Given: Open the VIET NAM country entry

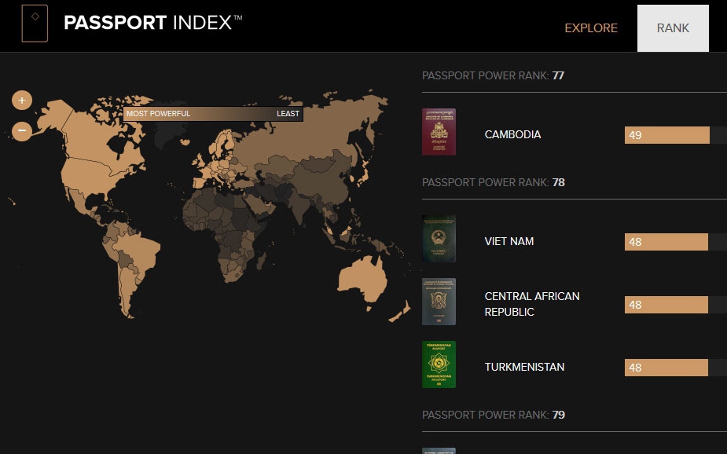Looking at the screenshot, I should click(509, 241).
